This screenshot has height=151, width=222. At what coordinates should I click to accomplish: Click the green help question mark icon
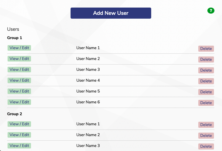click(211, 11)
